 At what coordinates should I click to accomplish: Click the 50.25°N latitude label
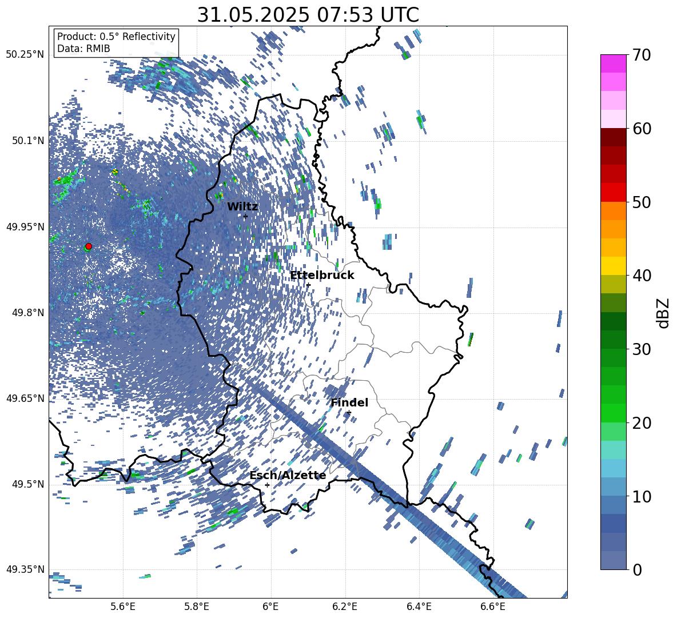25,55
